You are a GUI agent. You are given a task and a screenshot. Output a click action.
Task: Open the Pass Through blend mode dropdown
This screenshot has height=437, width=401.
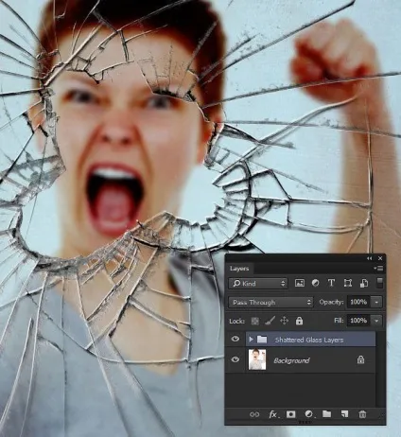point(270,303)
